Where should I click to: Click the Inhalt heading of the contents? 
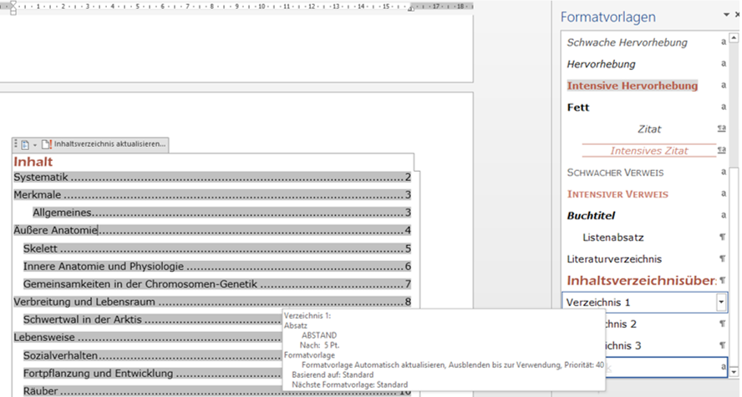[x=33, y=161]
